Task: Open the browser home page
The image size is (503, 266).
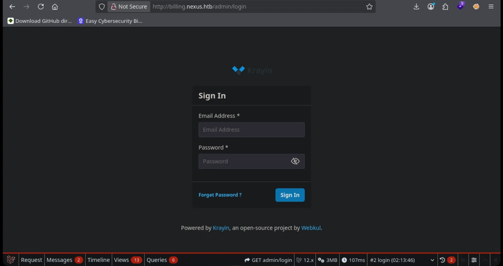Action: 55,7
